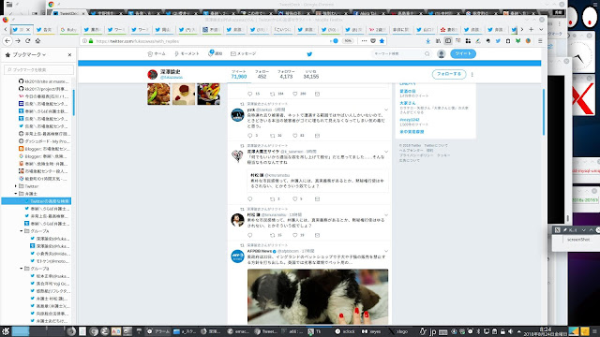Open the puppy photo in the AFPBB News tweet
This screenshot has height=337, width=600.
[318, 297]
